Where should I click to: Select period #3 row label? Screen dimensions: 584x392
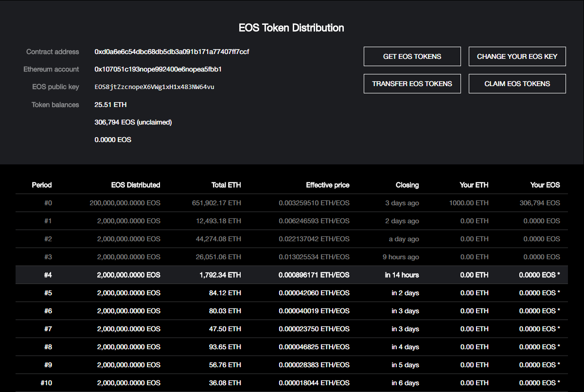[x=48, y=257]
